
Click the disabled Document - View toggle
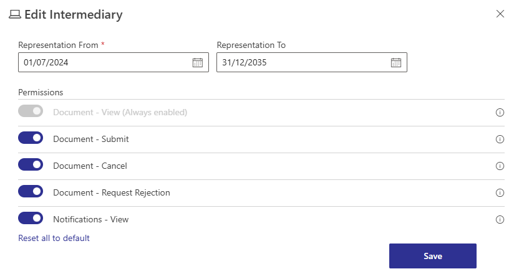(x=31, y=111)
